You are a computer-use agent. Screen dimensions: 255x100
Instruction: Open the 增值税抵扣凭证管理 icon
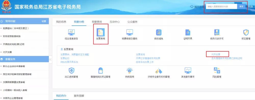[x=100, y=71]
